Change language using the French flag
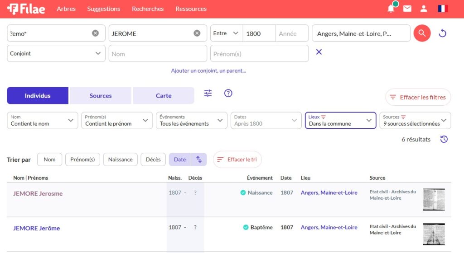 pos(443,9)
